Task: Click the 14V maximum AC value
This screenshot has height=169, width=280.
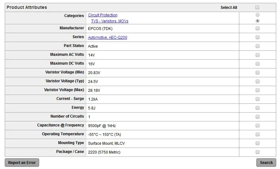Action: (x=92, y=55)
